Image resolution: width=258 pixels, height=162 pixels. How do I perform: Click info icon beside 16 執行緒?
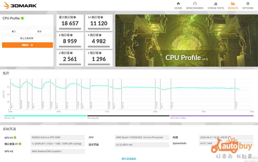tap(102, 17)
